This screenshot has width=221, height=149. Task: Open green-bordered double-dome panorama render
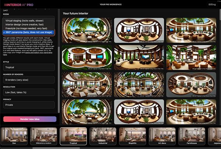87,58
